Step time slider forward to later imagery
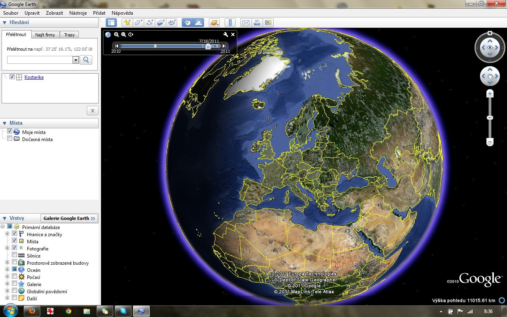The image size is (507, 317). (224, 46)
